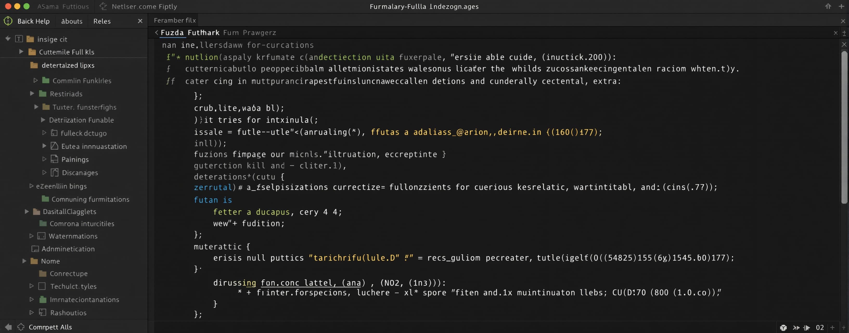The height and width of the screenshot is (333, 849).
Task: Click the 'deterations*(cutu {' line
Action: point(239,177)
